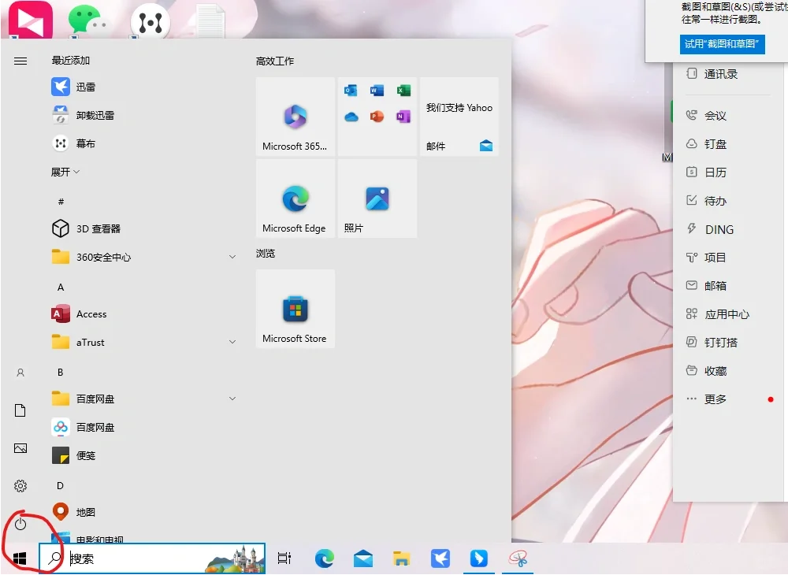The image size is (788, 575).
Task: Open 会议 in DingTalk sidebar
Action: point(707,116)
